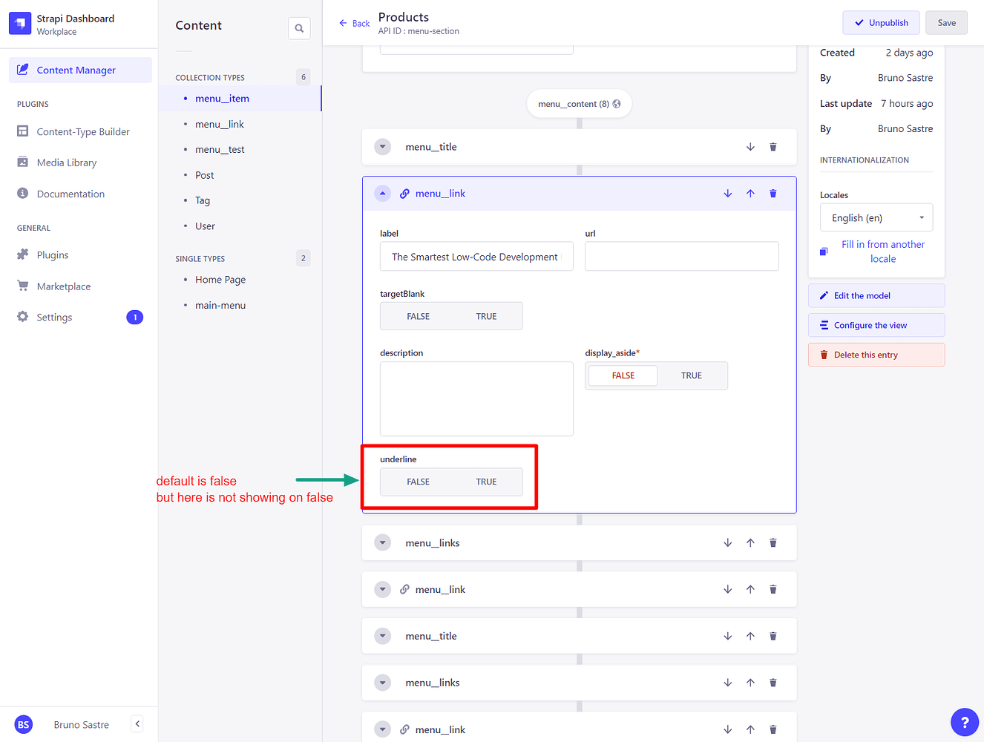
Task: Click inside the url input field
Action: pyautogui.click(x=680, y=255)
